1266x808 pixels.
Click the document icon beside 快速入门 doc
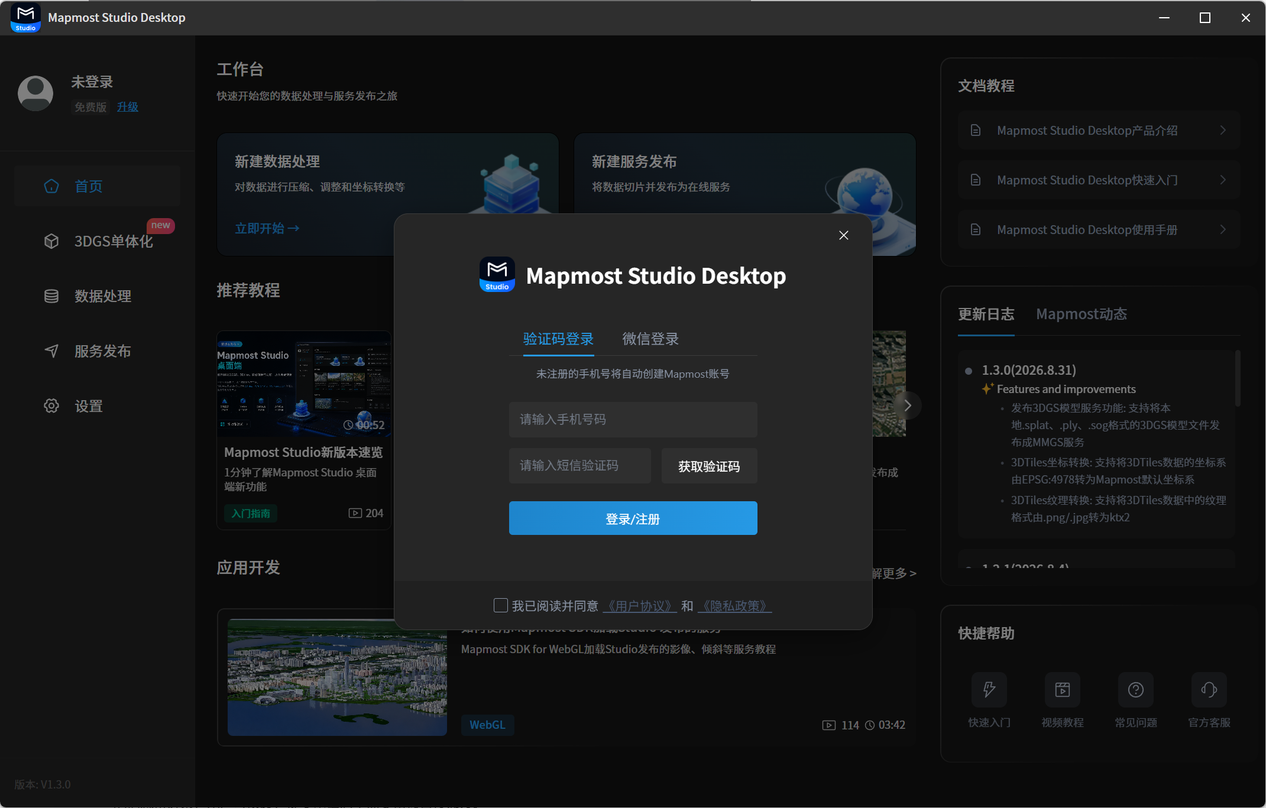click(976, 180)
